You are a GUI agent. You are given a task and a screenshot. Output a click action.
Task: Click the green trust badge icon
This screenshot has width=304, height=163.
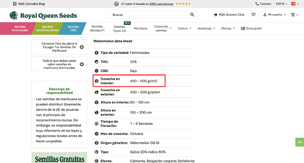pos(116,4)
